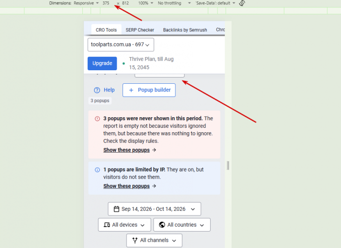Click the Thrive Plan, till Aug 15, 2045 text
Viewport: 341px width, 248px height.
coord(151,63)
